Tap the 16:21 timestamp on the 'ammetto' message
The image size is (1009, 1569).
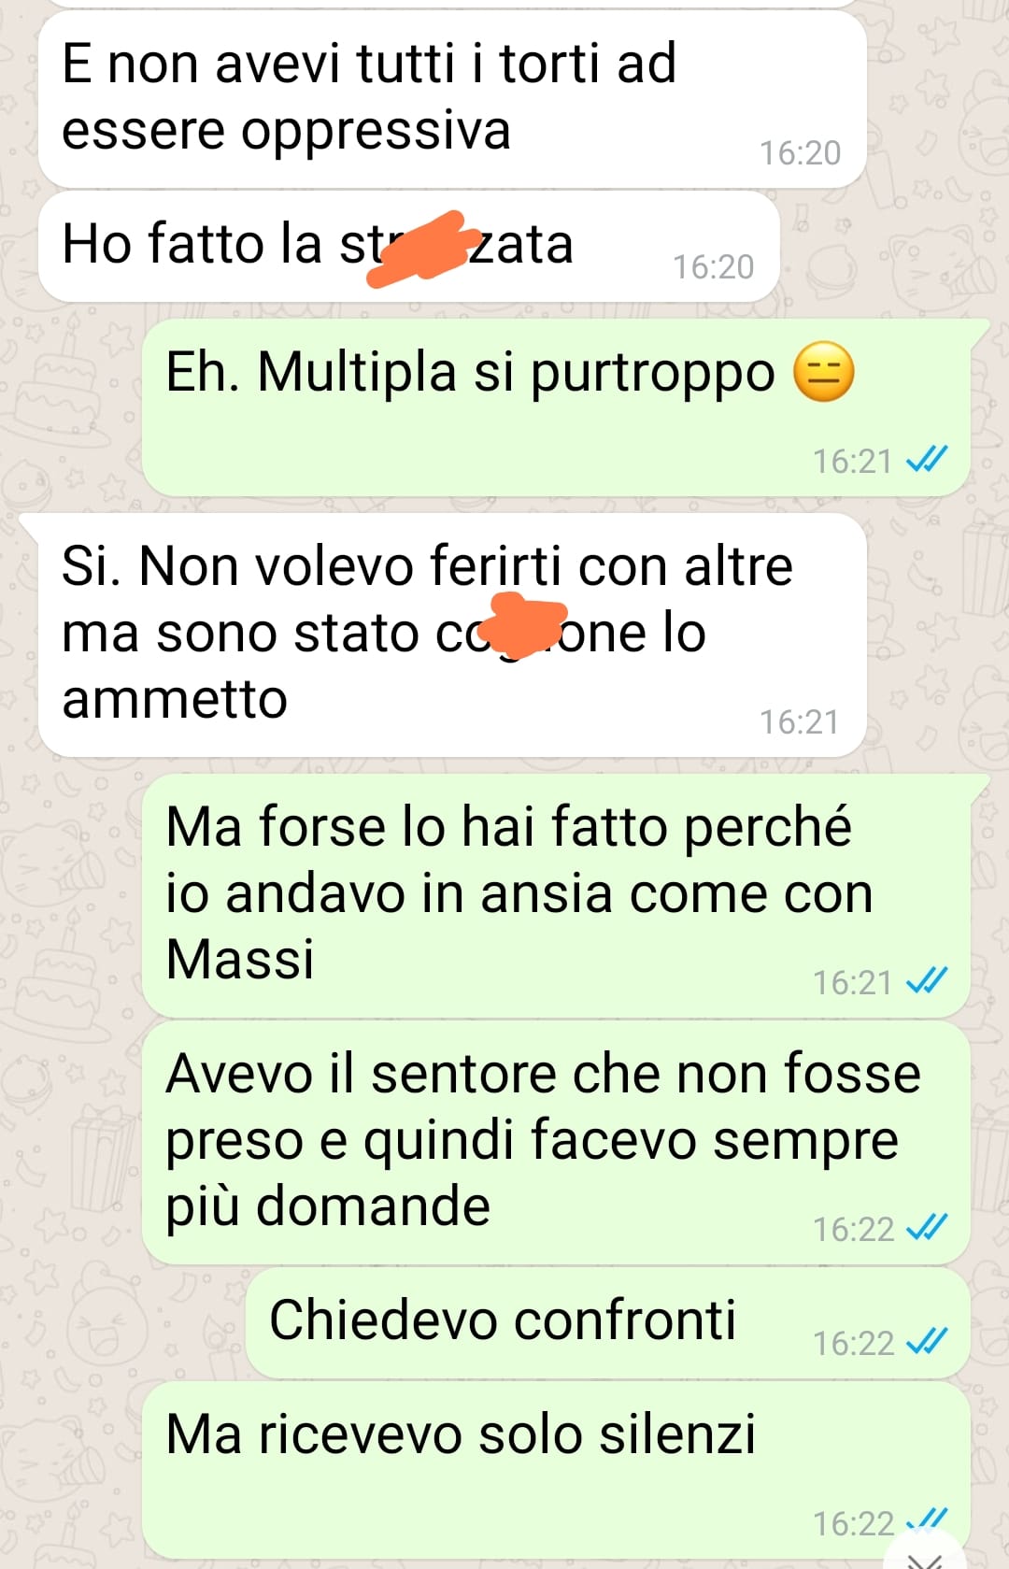tap(800, 721)
